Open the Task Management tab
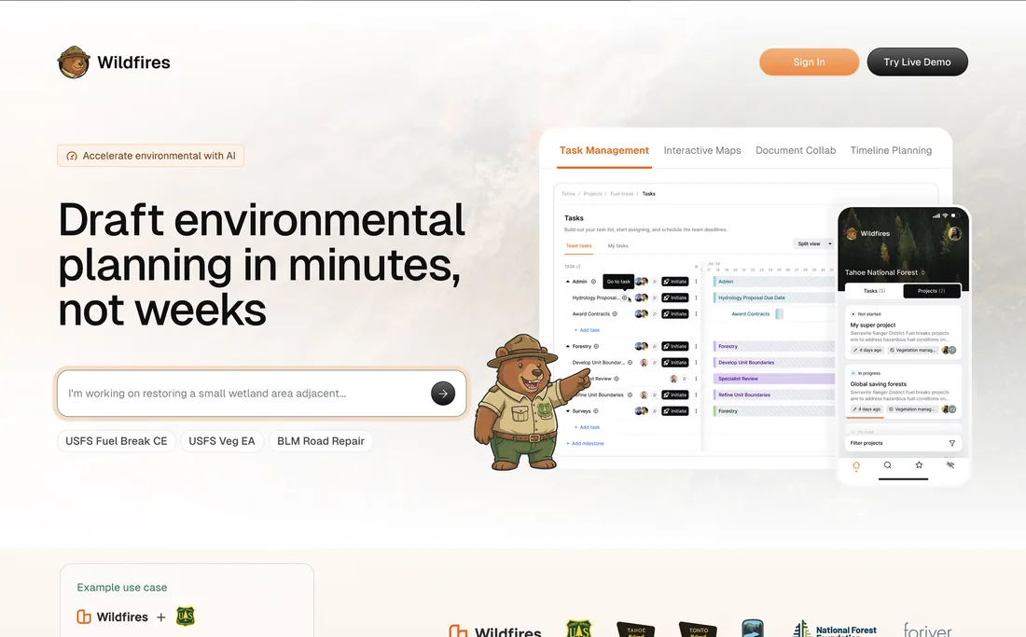This screenshot has height=637, width=1026. point(604,150)
